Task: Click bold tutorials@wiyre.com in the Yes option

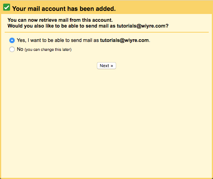Action: pyautogui.click(x=124, y=40)
